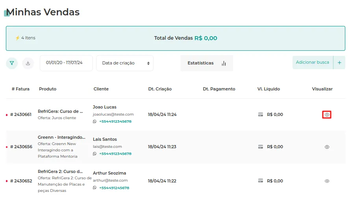Click email arthur@teste.com

coord(110,180)
